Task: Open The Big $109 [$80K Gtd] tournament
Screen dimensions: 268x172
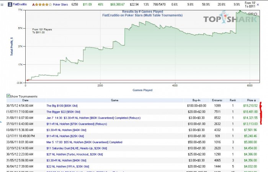Action: click(x=62, y=106)
